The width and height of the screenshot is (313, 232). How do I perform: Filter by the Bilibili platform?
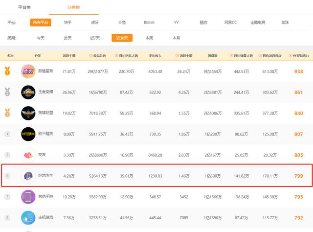click(149, 23)
